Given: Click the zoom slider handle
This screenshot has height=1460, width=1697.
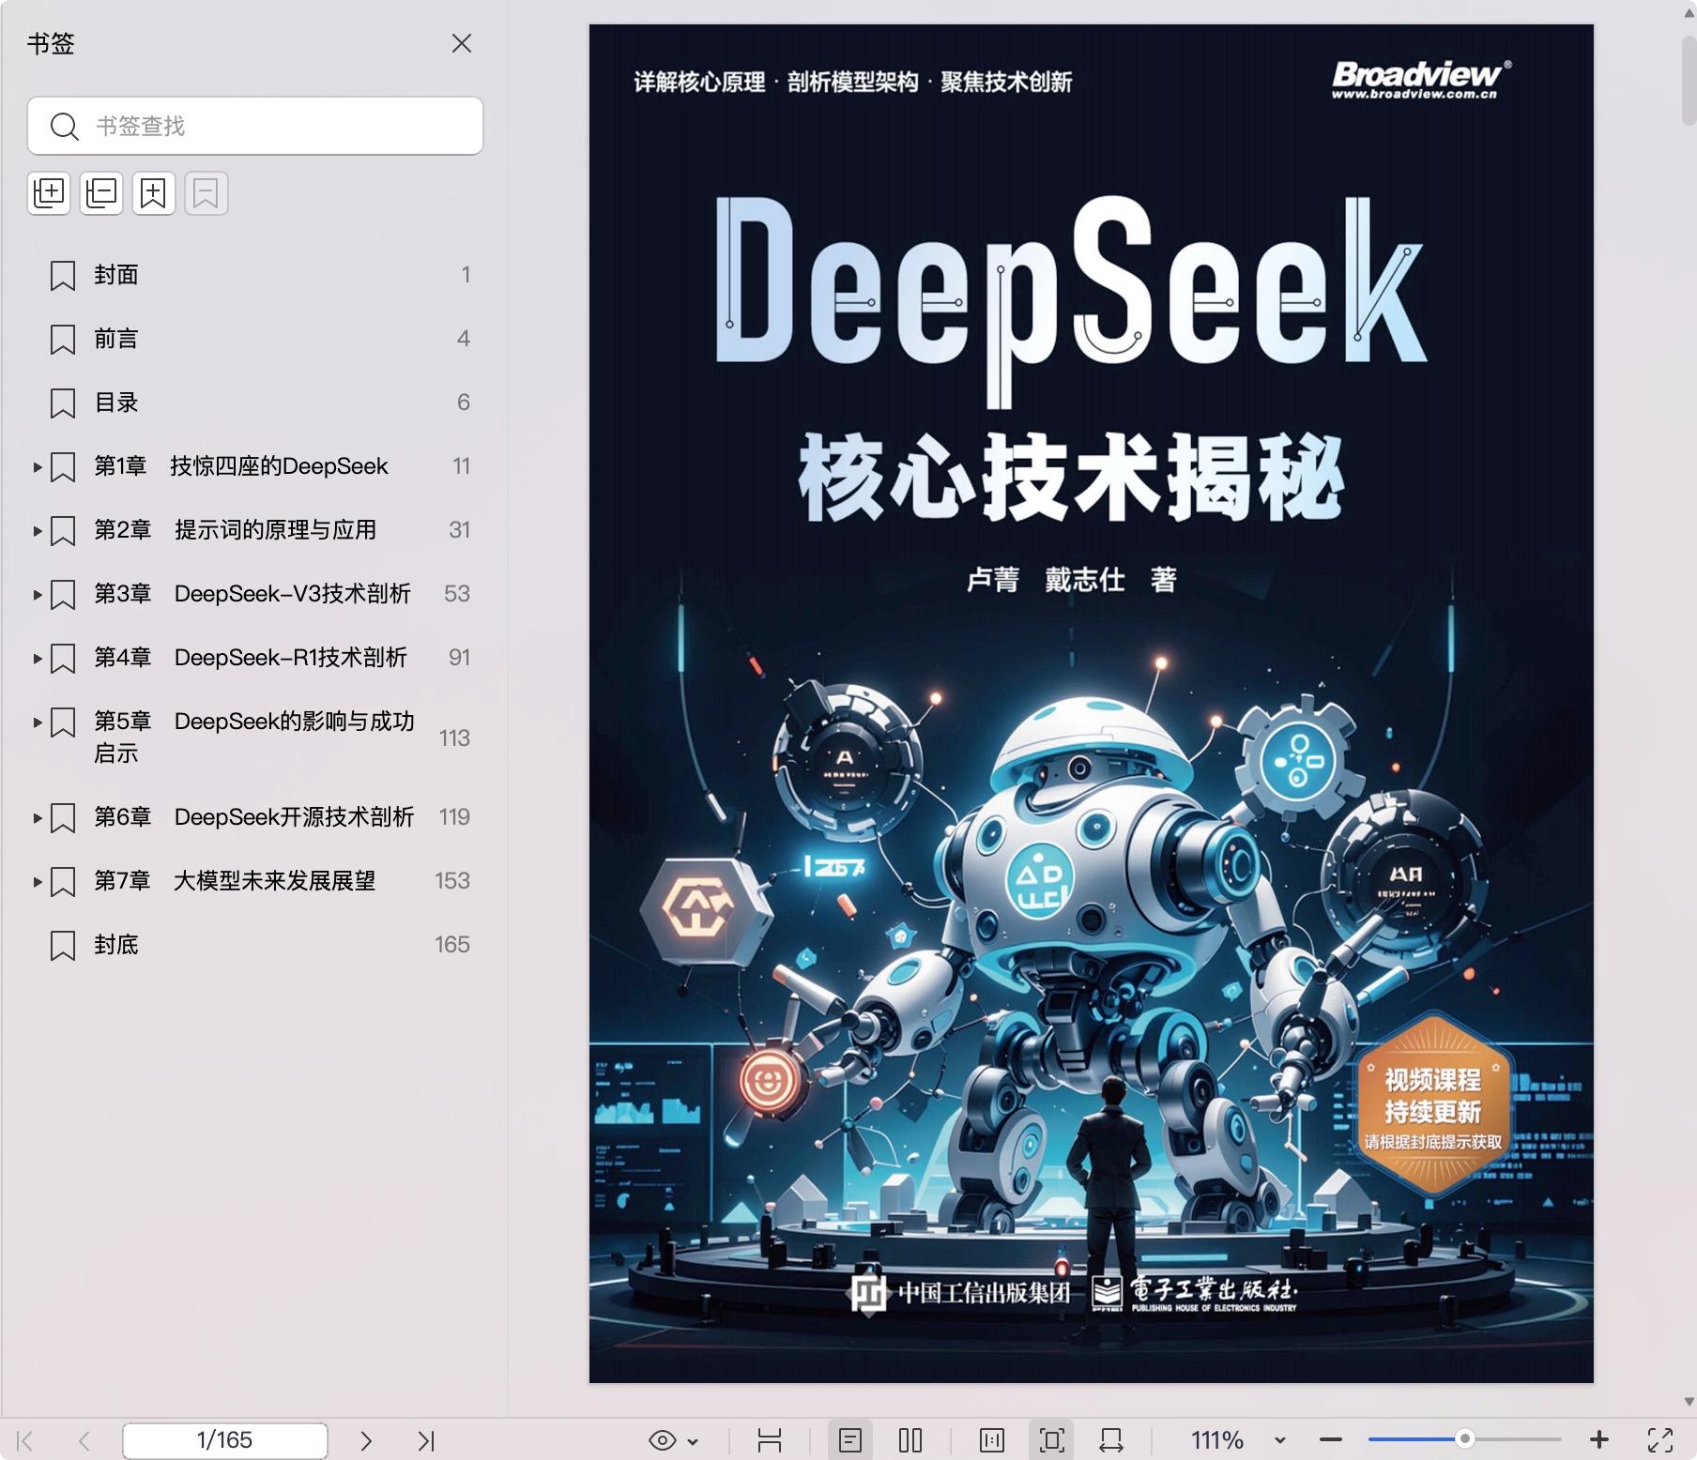Looking at the screenshot, I should [1464, 1438].
